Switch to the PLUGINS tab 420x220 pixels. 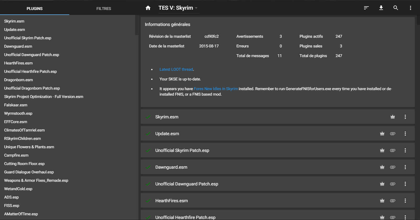[35, 8]
